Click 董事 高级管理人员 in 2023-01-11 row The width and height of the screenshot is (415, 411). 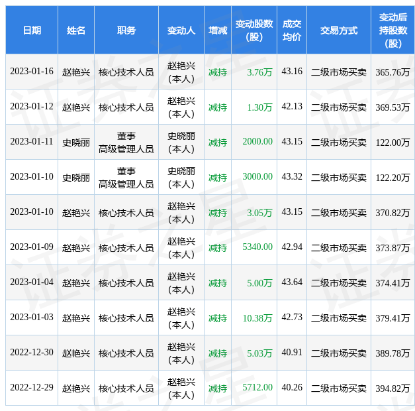126,143
